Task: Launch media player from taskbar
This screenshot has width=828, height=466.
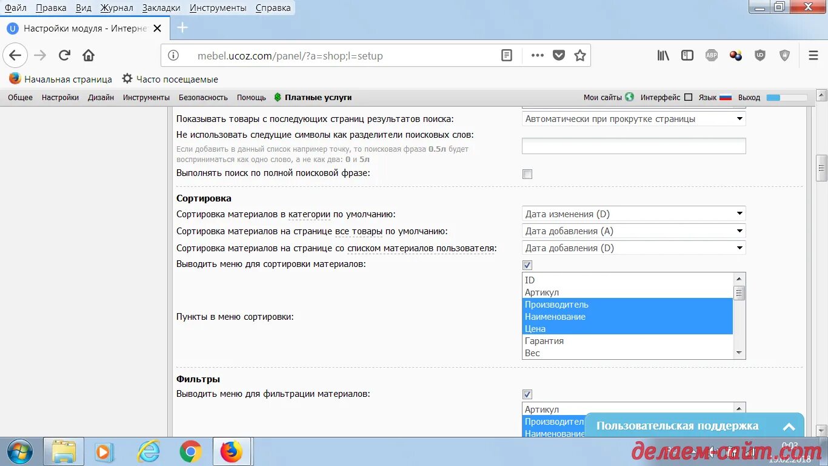Action: pyautogui.click(x=104, y=451)
